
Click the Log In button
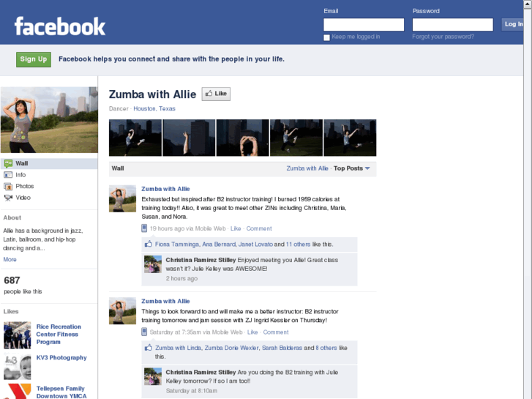click(x=512, y=24)
